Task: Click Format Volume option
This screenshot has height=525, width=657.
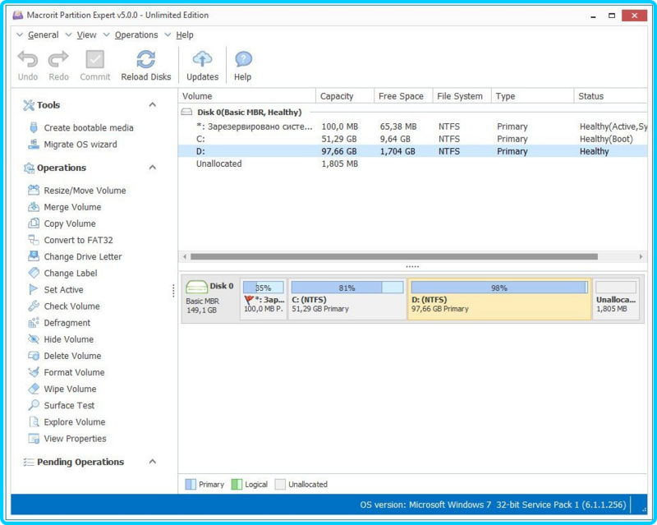Action: tap(74, 372)
